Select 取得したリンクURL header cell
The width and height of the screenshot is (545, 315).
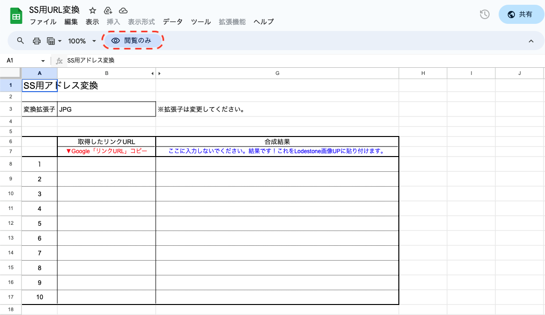click(x=107, y=141)
